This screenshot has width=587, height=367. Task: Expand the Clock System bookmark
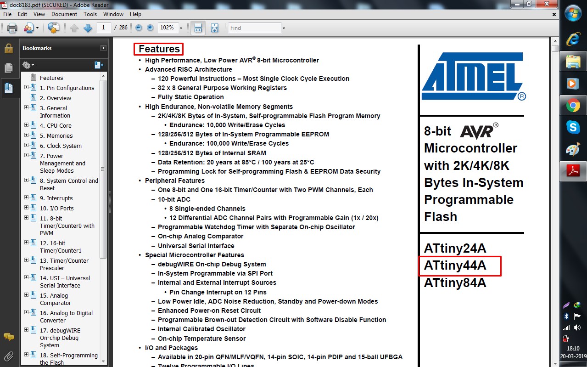(26, 145)
